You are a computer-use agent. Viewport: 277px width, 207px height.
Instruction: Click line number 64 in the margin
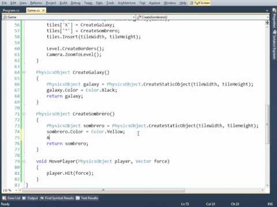pos(17,72)
